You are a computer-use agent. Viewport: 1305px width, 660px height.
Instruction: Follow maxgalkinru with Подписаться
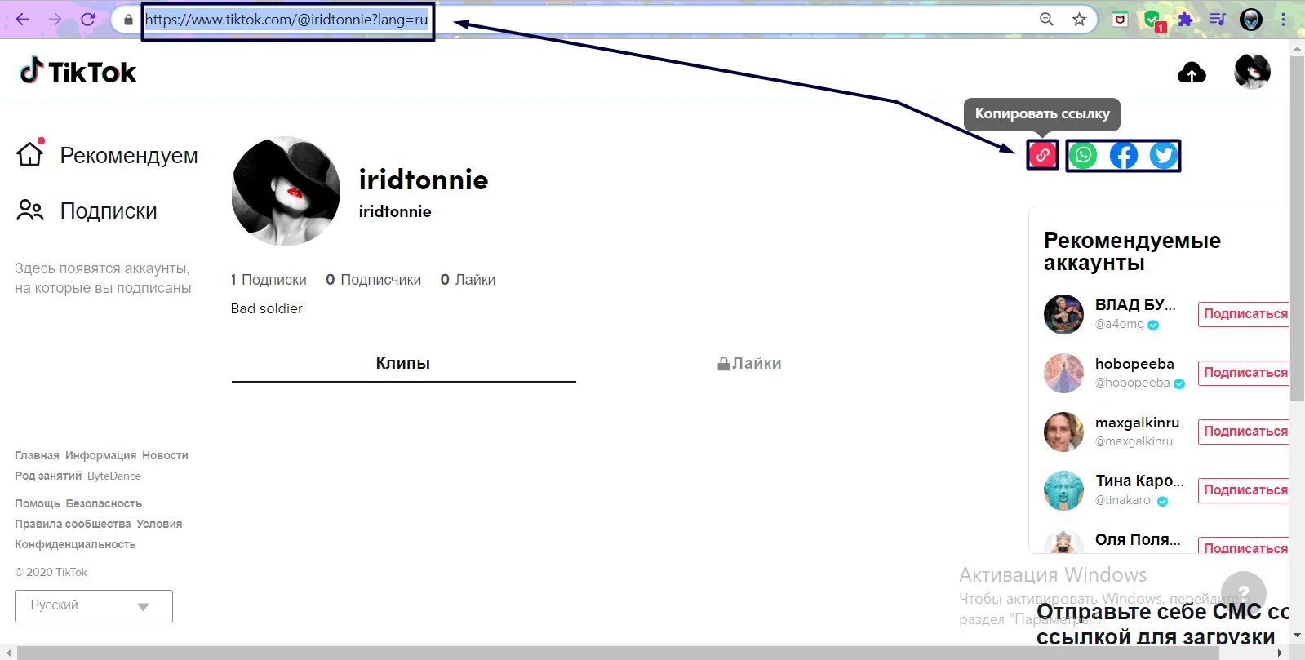pos(1244,432)
